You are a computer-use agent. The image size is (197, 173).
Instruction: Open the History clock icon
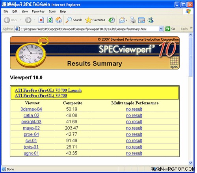click(112, 20)
